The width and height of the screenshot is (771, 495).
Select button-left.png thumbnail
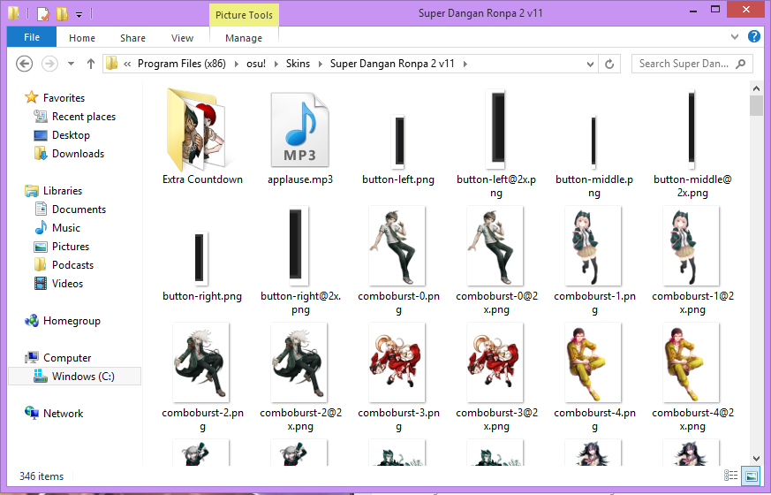coord(399,141)
